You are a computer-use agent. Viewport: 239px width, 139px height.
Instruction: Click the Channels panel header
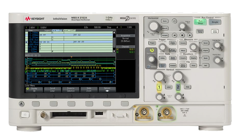[125, 47]
